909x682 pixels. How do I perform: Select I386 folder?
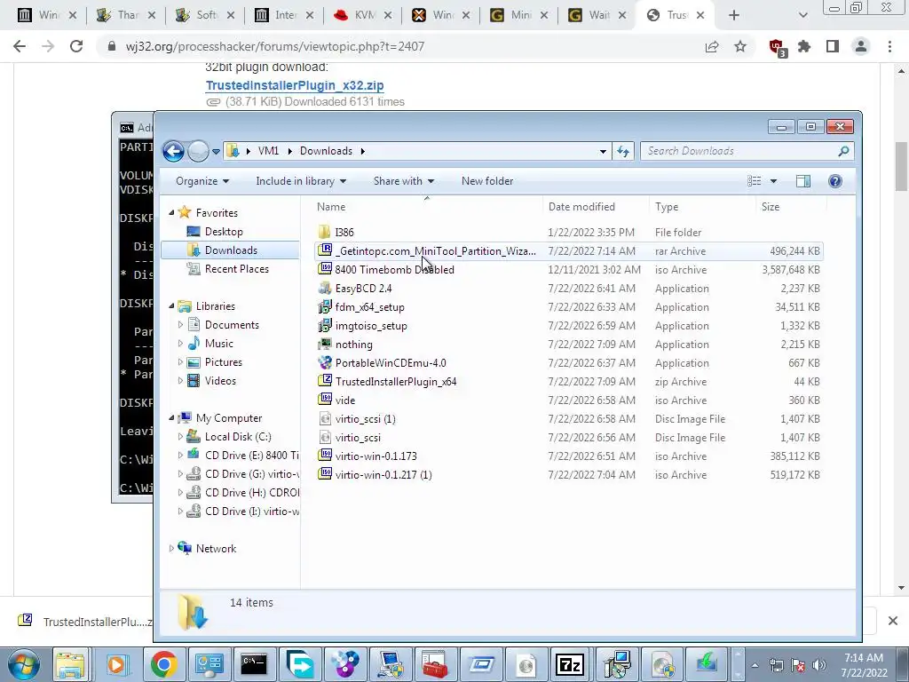(344, 232)
